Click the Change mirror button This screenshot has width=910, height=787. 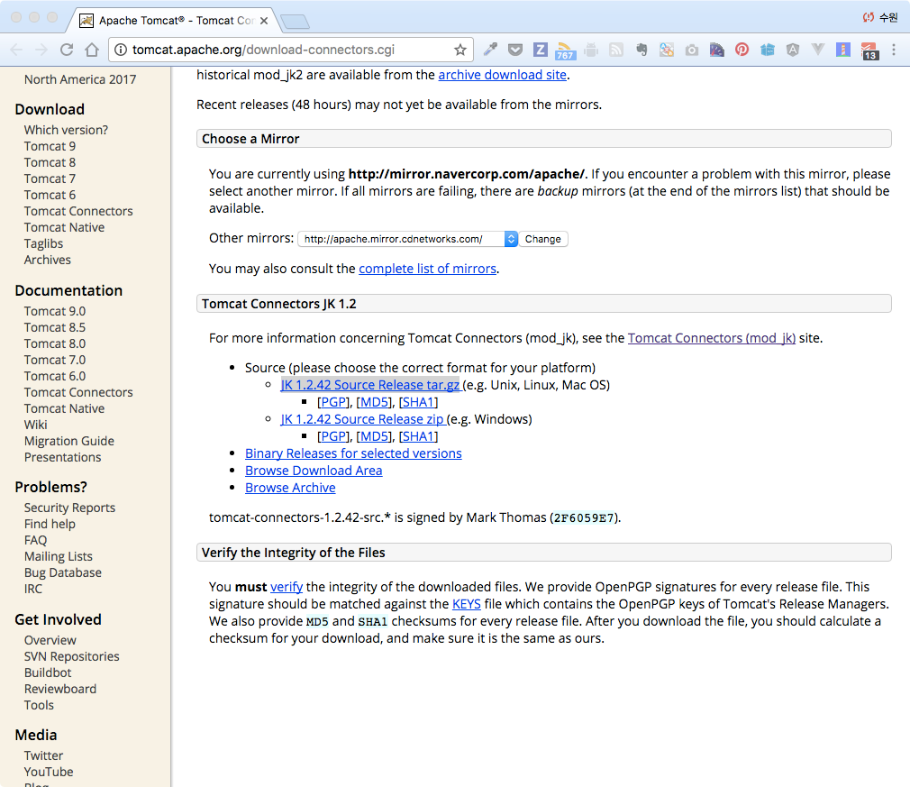pos(542,239)
